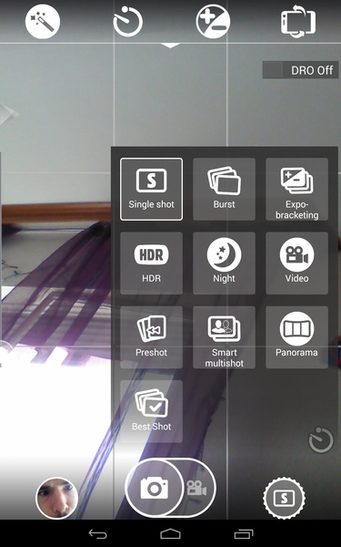This screenshot has height=547, width=341.
Task: Enable HDR mode
Action: click(x=151, y=263)
